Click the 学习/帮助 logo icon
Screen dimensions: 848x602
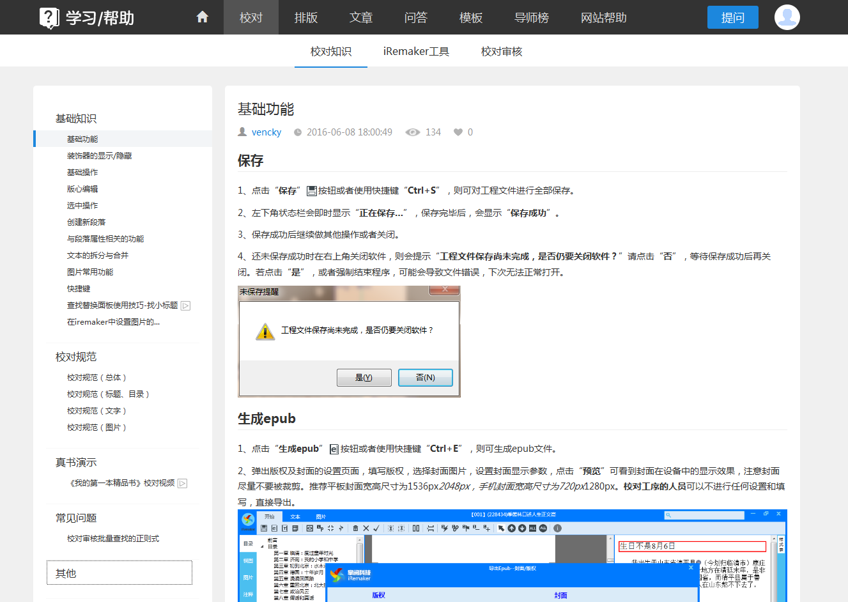[49, 18]
